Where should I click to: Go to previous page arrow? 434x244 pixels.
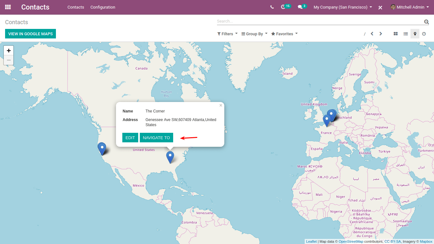[x=372, y=34]
